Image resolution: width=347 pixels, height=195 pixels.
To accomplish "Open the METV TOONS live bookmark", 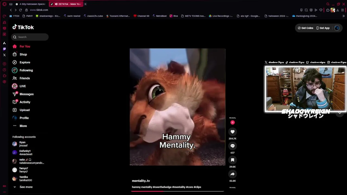I will point(193,16).
